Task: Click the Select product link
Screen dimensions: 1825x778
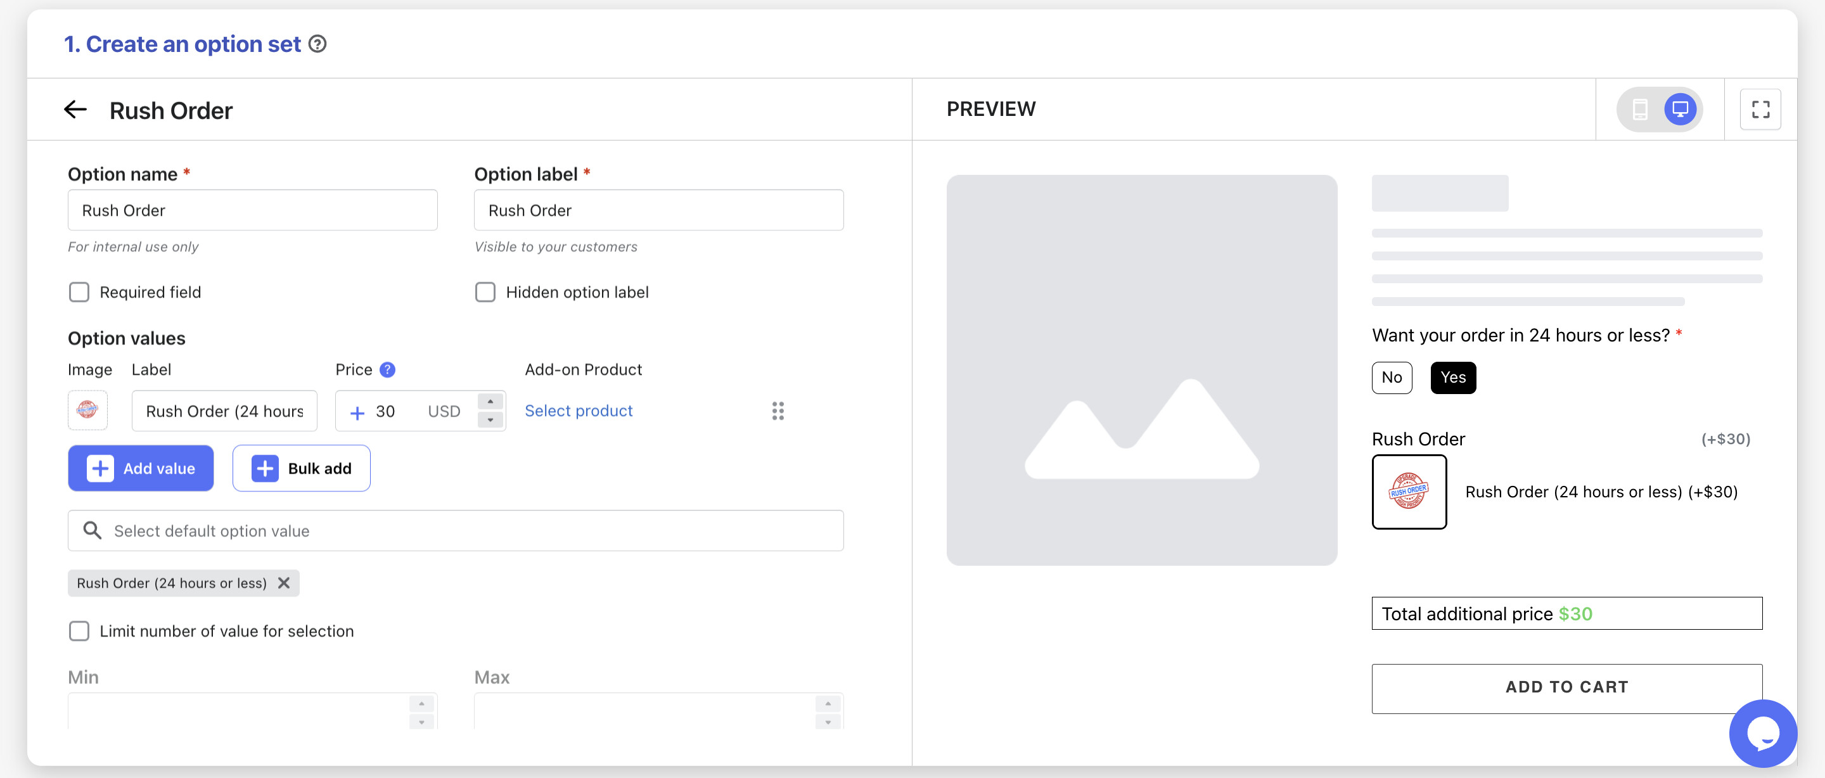Action: [578, 411]
